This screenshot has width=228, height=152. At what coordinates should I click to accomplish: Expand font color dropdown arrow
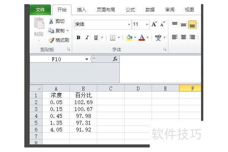click(148, 38)
